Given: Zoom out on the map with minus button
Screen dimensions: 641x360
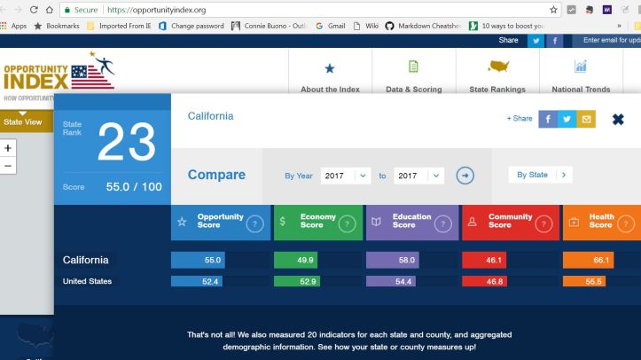Looking at the screenshot, I should pos(8,166).
